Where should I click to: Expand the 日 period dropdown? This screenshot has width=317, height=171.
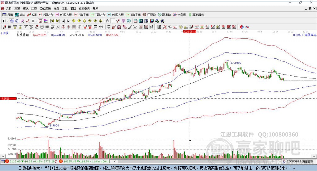pos(7,21)
